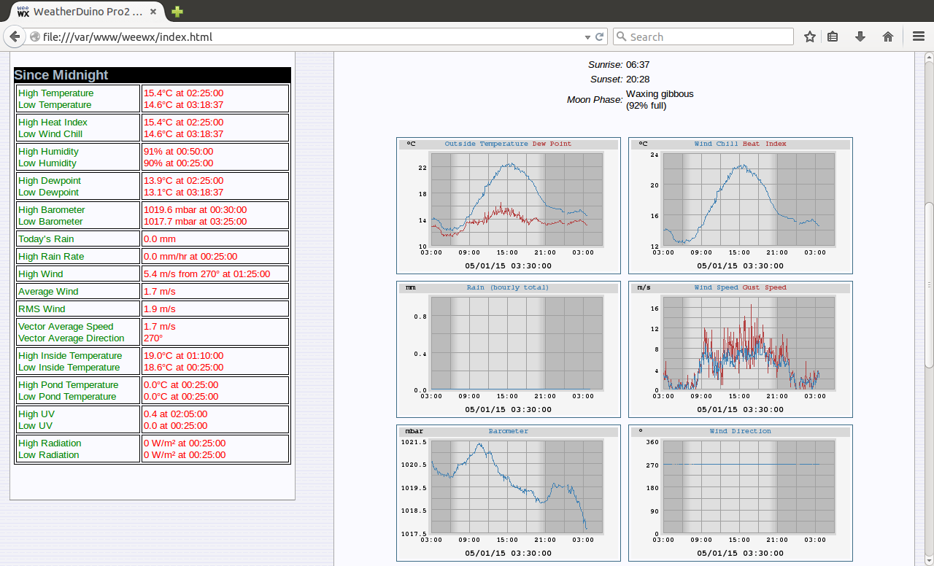Go to the Firefox home page
This screenshot has height=566, width=934.
pyautogui.click(x=888, y=36)
